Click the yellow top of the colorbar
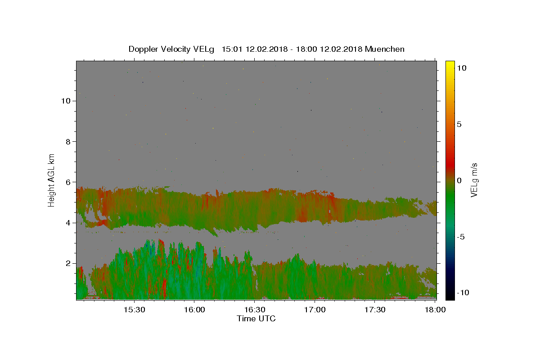540x360 pixels. tap(450, 65)
